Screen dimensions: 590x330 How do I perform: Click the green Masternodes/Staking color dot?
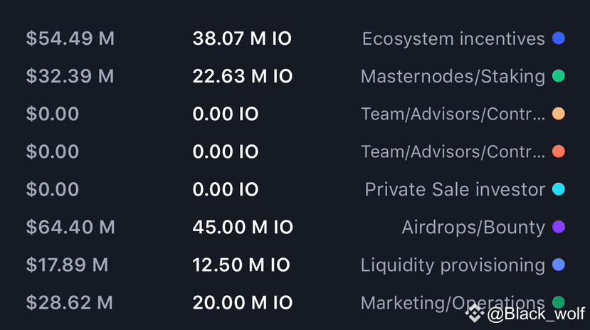tap(559, 76)
